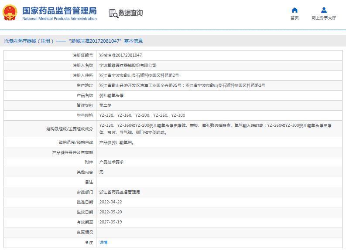Click the small document icon beside 境内医疗器械

[5, 41]
